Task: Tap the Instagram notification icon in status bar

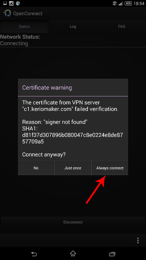Action: [x=11, y=3]
